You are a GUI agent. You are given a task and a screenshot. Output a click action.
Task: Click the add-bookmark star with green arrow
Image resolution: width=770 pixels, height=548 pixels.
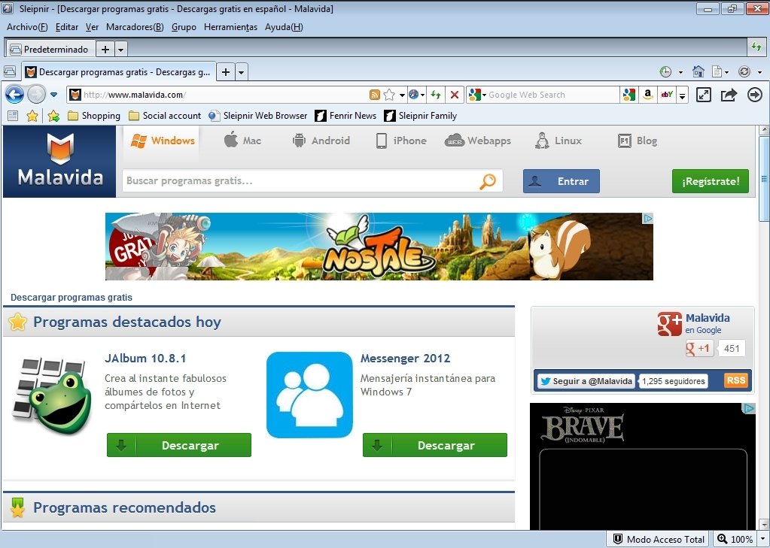pos(53,116)
